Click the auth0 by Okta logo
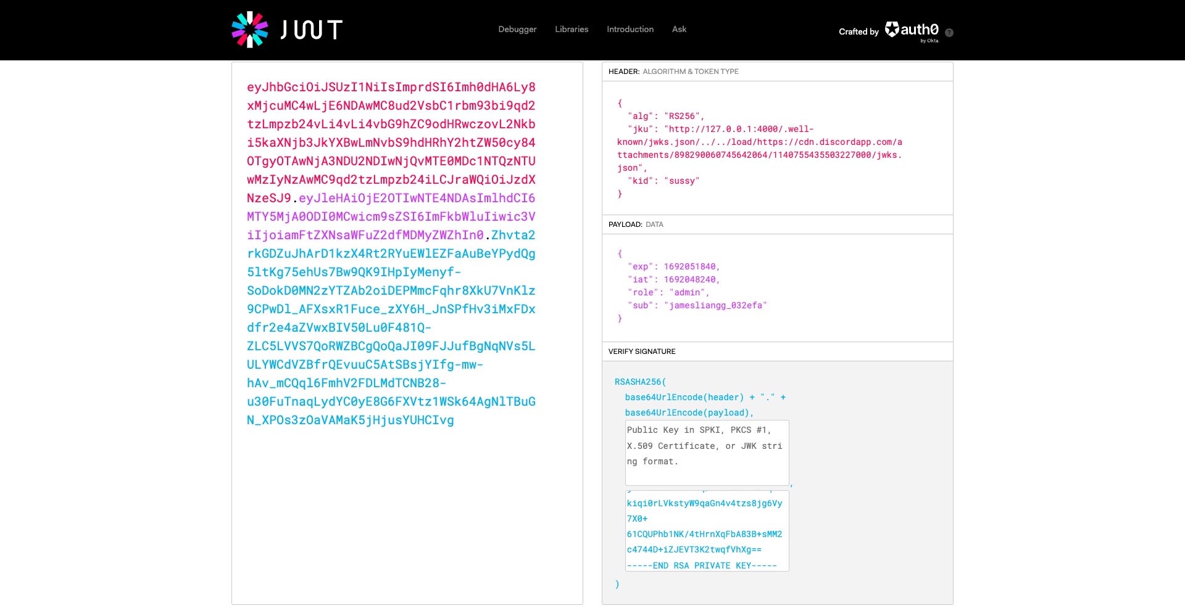This screenshot has height=616, width=1185. pos(912,31)
